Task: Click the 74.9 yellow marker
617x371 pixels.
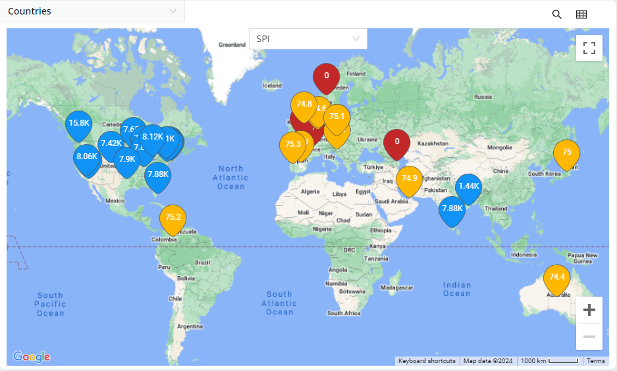Action: tap(409, 182)
